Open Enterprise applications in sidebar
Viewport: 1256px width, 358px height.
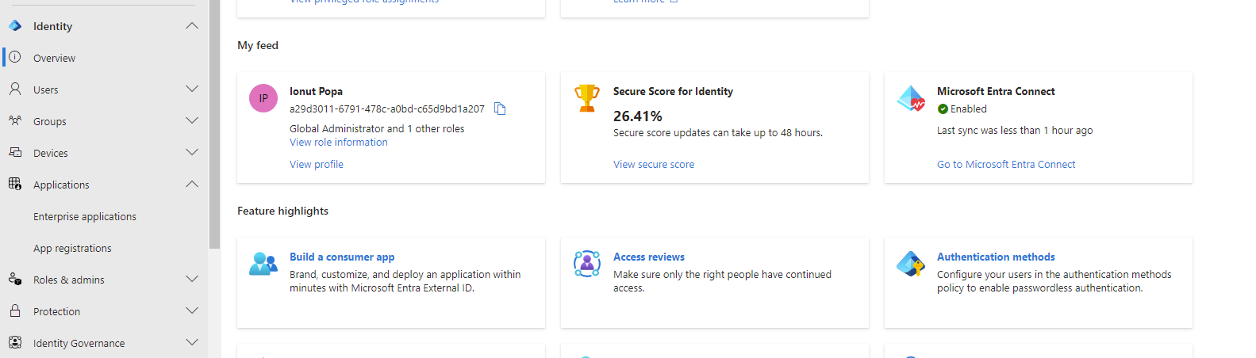click(x=85, y=216)
